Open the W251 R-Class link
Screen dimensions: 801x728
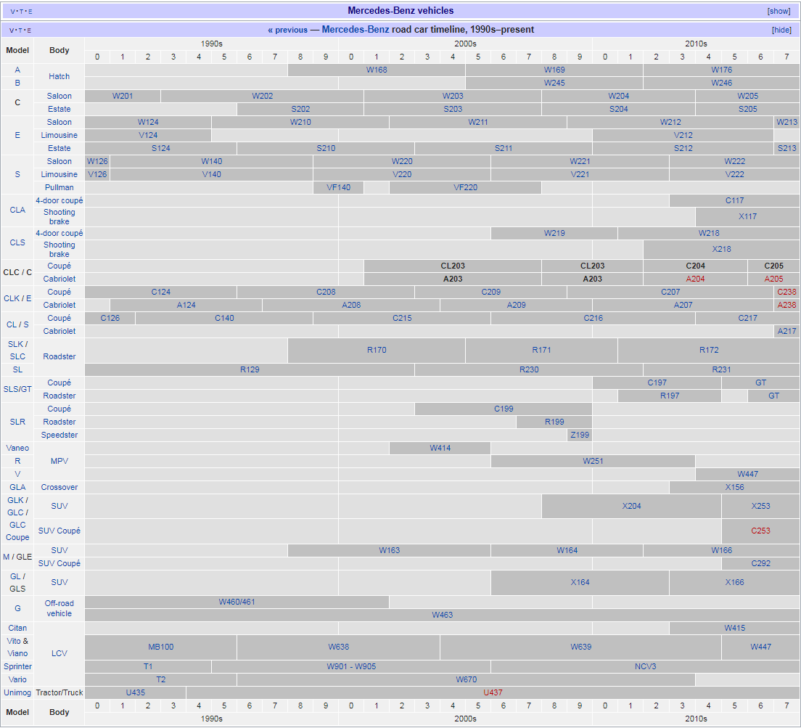pos(593,461)
